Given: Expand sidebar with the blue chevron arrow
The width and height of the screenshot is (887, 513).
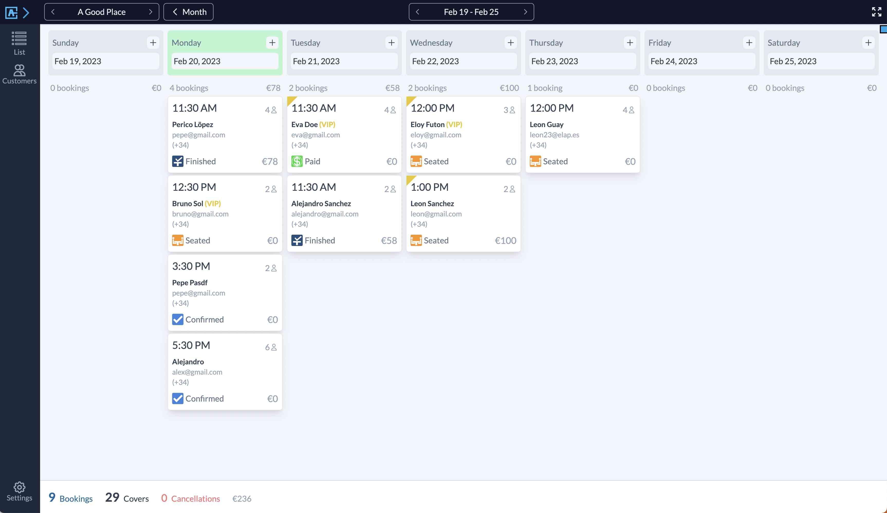Looking at the screenshot, I should click(x=26, y=13).
